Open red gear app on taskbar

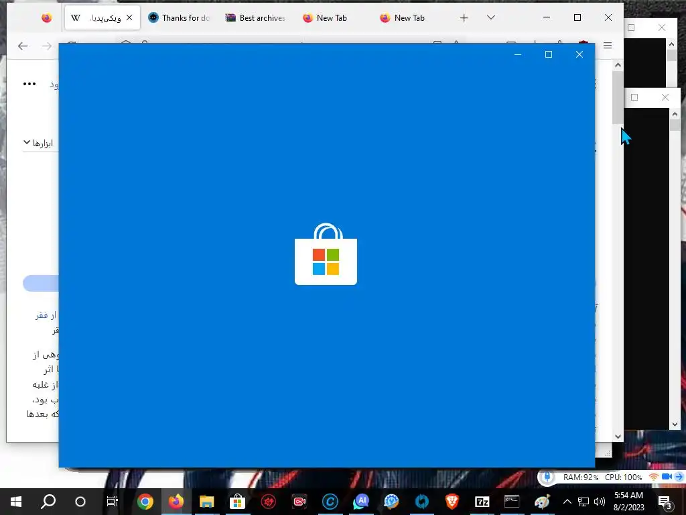(x=268, y=502)
